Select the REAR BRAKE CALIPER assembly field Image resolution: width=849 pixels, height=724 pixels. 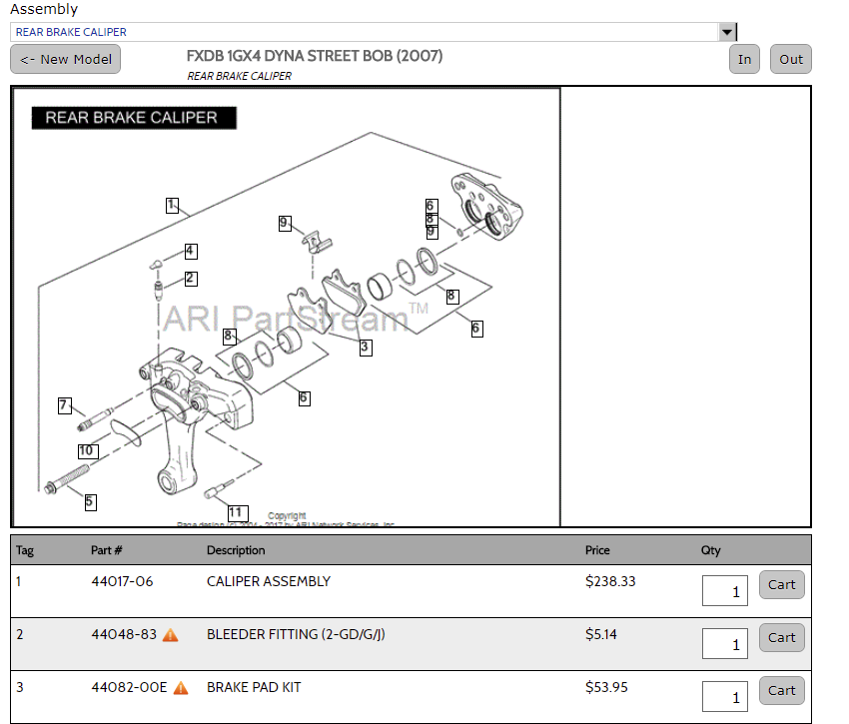pyautogui.click(x=365, y=32)
